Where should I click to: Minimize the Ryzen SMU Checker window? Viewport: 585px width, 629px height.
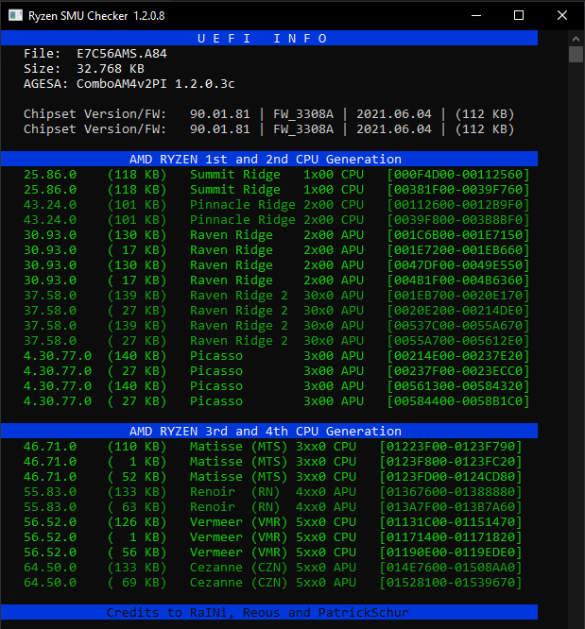(x=476, y=16)
